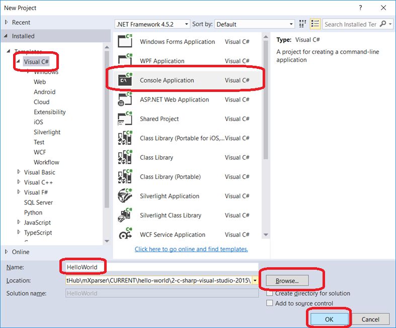
Task: Click the Silverlight Class Library template icon
Action: point(125,215)
